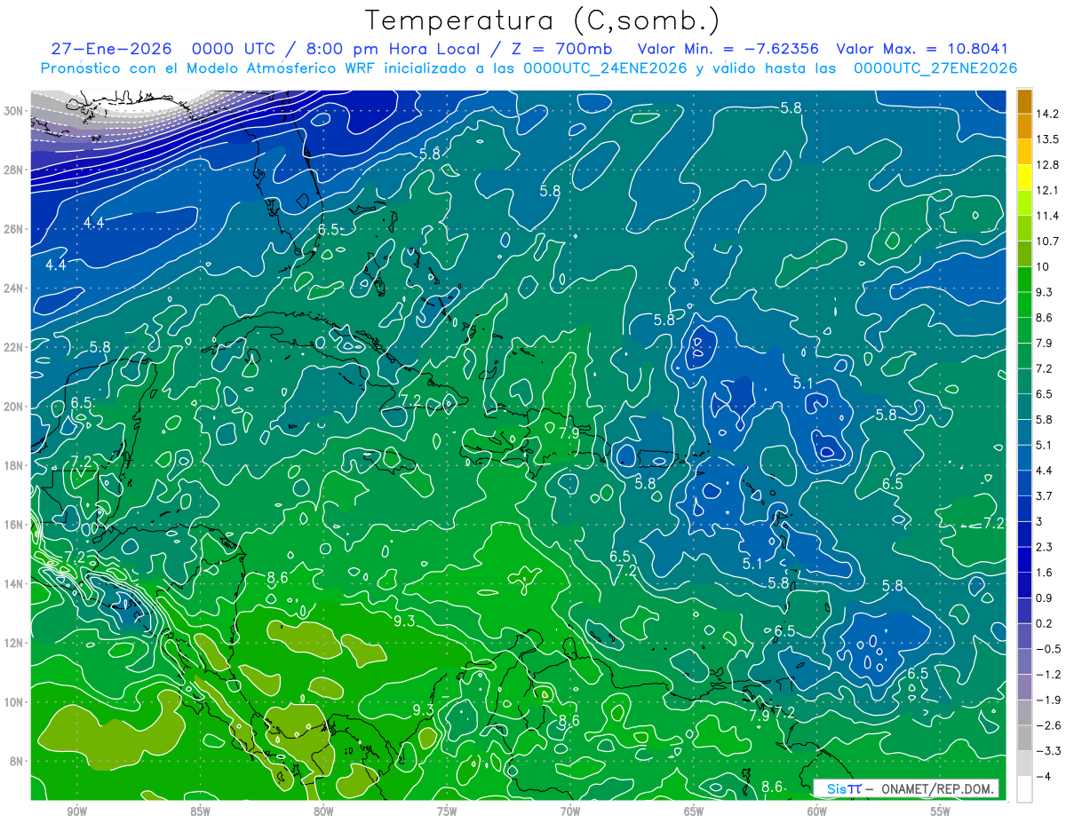Screen dimensions: 1066x823
Task: Click the 60W longitude label
Action: click(817, 811)
